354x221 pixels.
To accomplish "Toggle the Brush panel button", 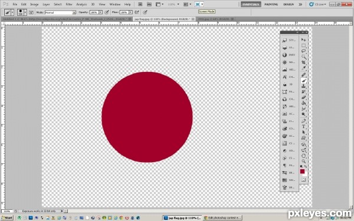I will [31, 12].
